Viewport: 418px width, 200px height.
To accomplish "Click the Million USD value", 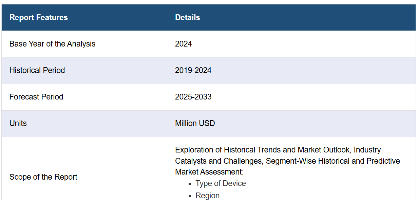I will pos(195,123).
